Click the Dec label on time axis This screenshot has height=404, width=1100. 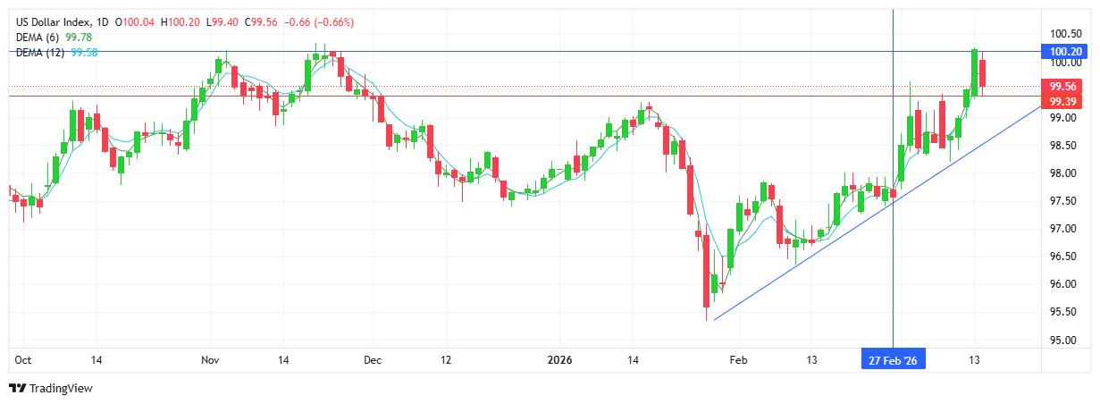point(373,361)
